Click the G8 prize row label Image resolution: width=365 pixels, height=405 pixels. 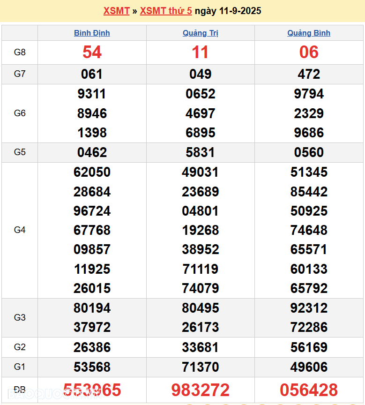(x=20, y=52)
